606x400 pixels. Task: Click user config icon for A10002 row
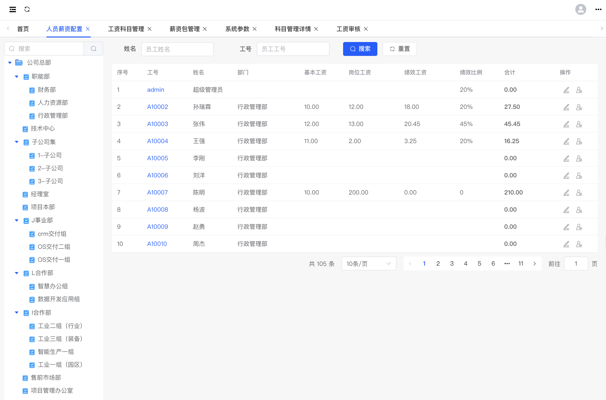579,107
